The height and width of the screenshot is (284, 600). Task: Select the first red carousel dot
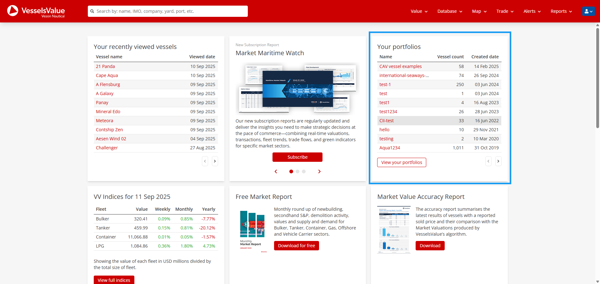[291, 171]
